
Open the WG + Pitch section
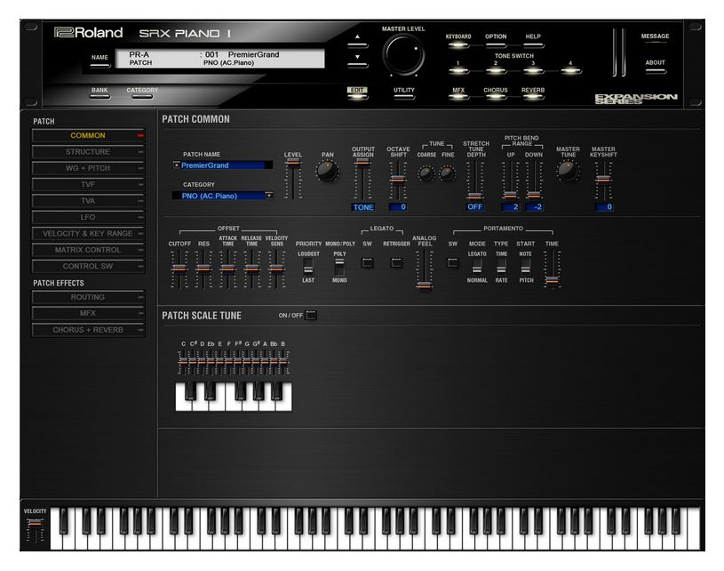point(88,168)
